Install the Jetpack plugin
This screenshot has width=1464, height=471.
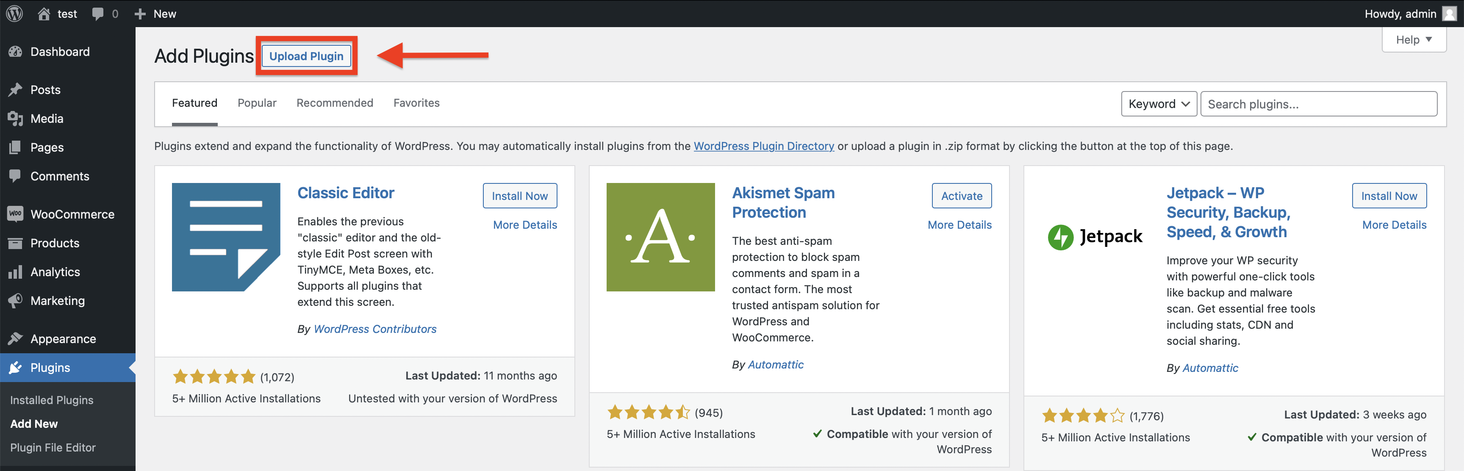[1389, 196]
